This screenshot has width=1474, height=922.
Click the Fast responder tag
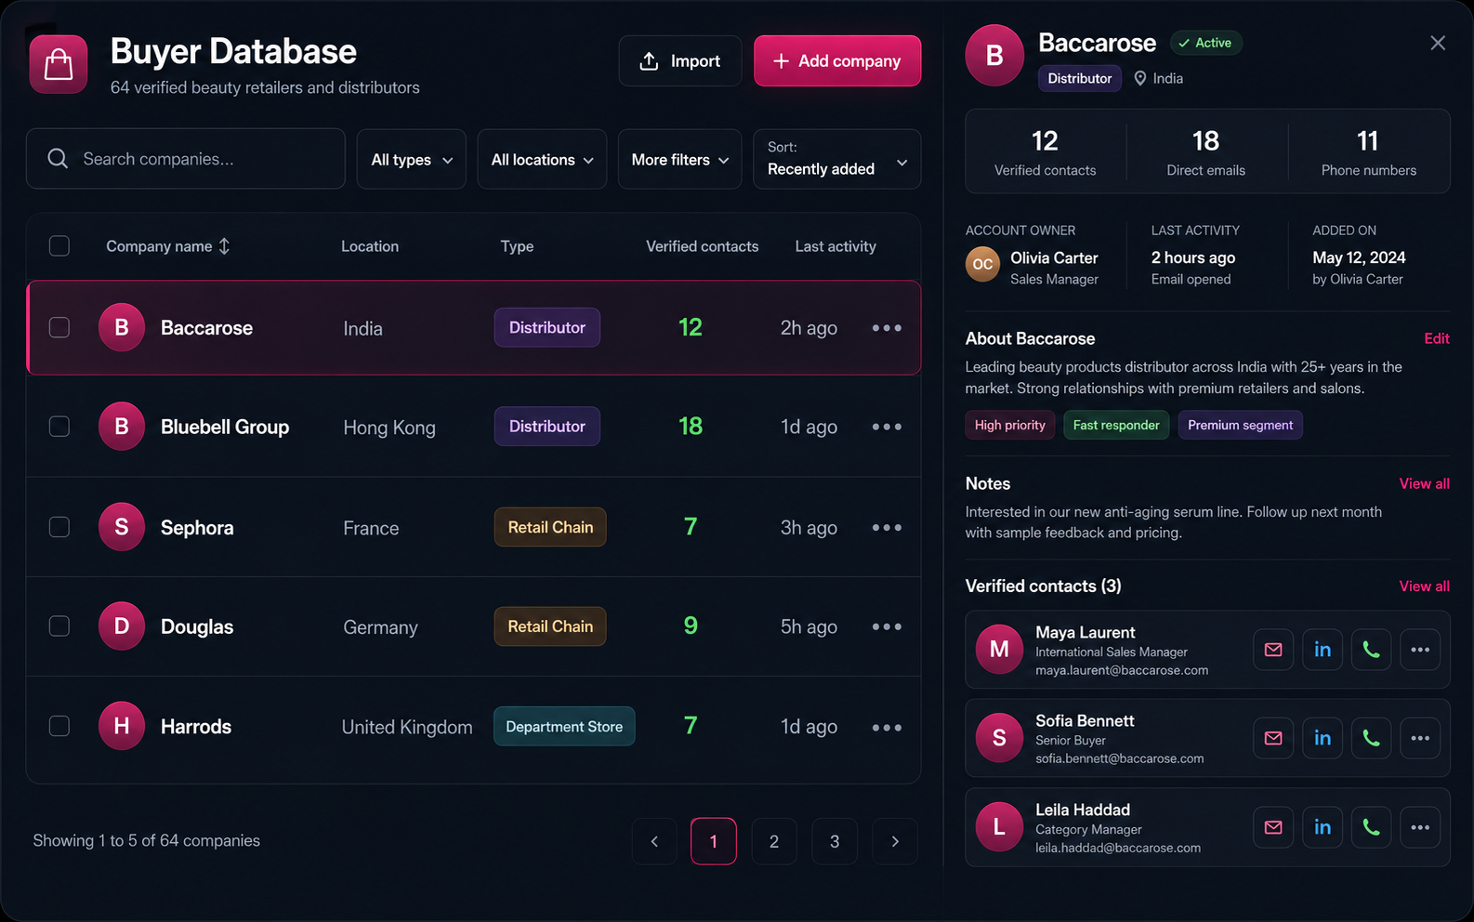coord(1116,425)
